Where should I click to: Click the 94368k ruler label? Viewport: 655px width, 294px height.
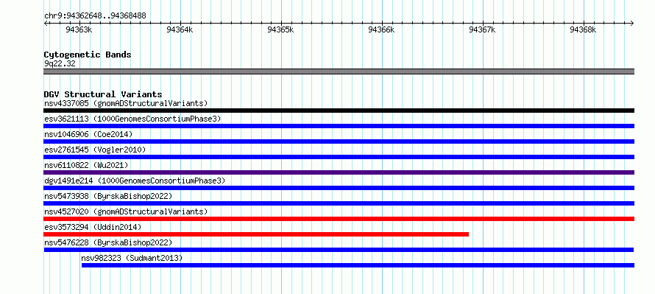pos(583,29)
